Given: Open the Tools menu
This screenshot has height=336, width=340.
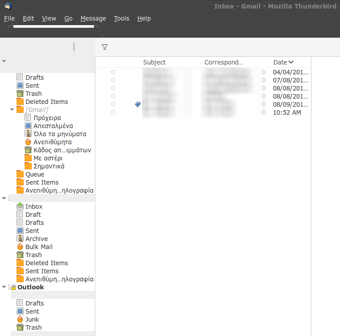Looking at the screenshot, I should pos(121,18).
